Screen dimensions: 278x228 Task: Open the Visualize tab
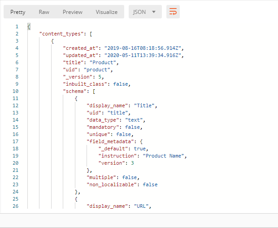(107, 12)
